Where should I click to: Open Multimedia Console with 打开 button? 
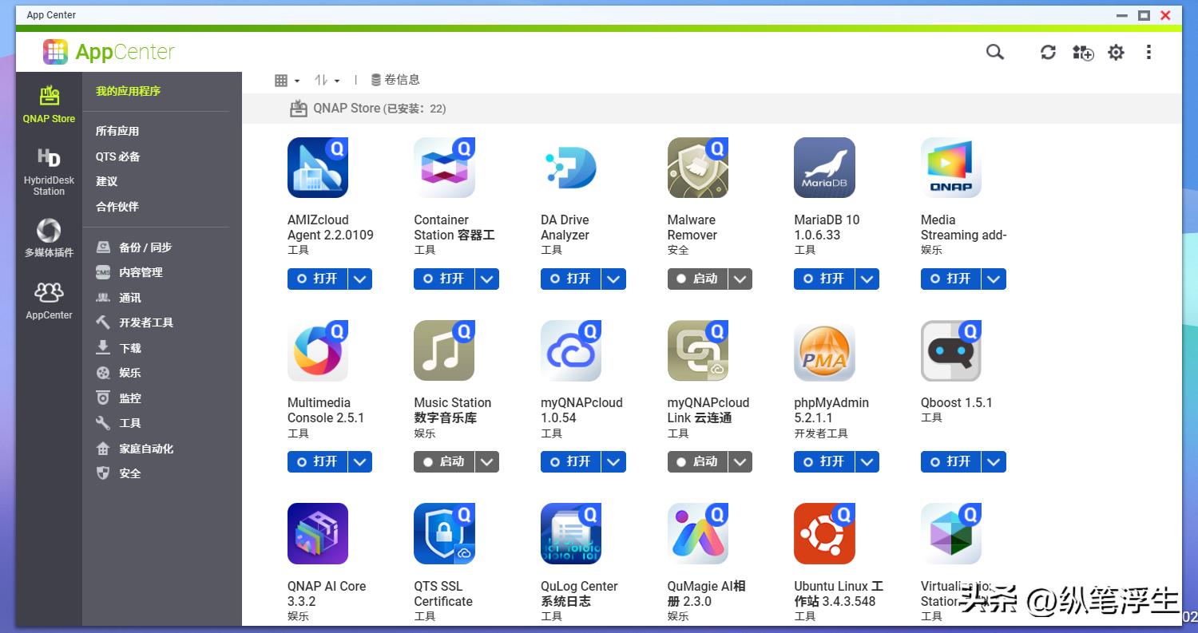318,461
